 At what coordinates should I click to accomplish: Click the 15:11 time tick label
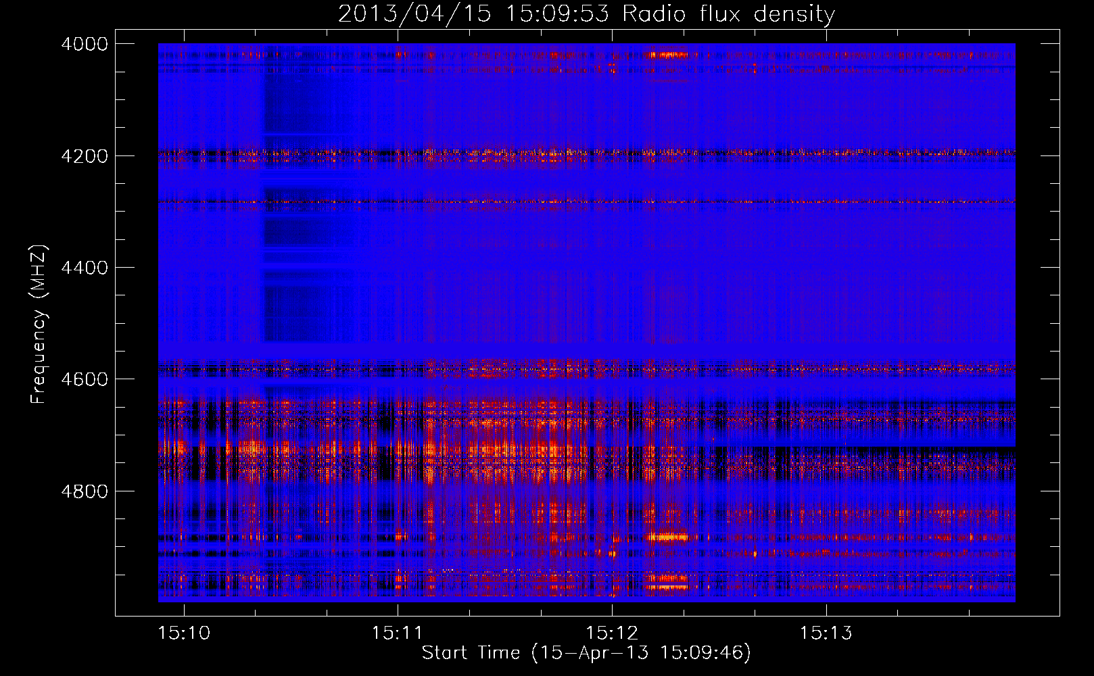398,633
